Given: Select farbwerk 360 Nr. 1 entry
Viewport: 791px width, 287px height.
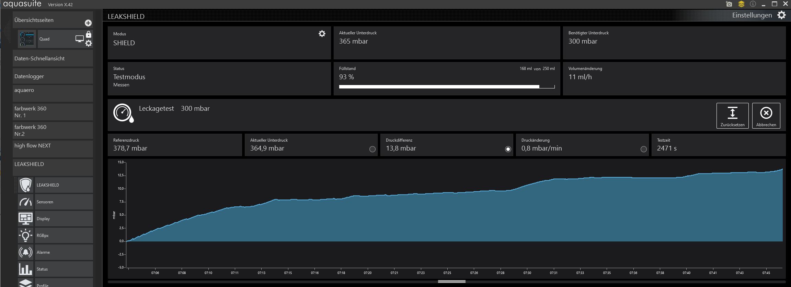Looking at the screenshot, I should (x=53, y=112).
